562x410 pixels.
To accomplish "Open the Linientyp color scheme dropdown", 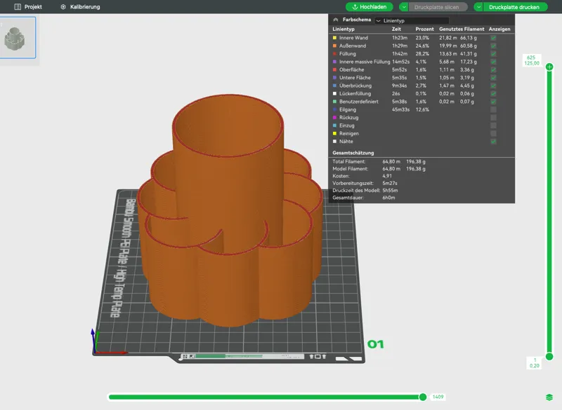I will (412, 21).
